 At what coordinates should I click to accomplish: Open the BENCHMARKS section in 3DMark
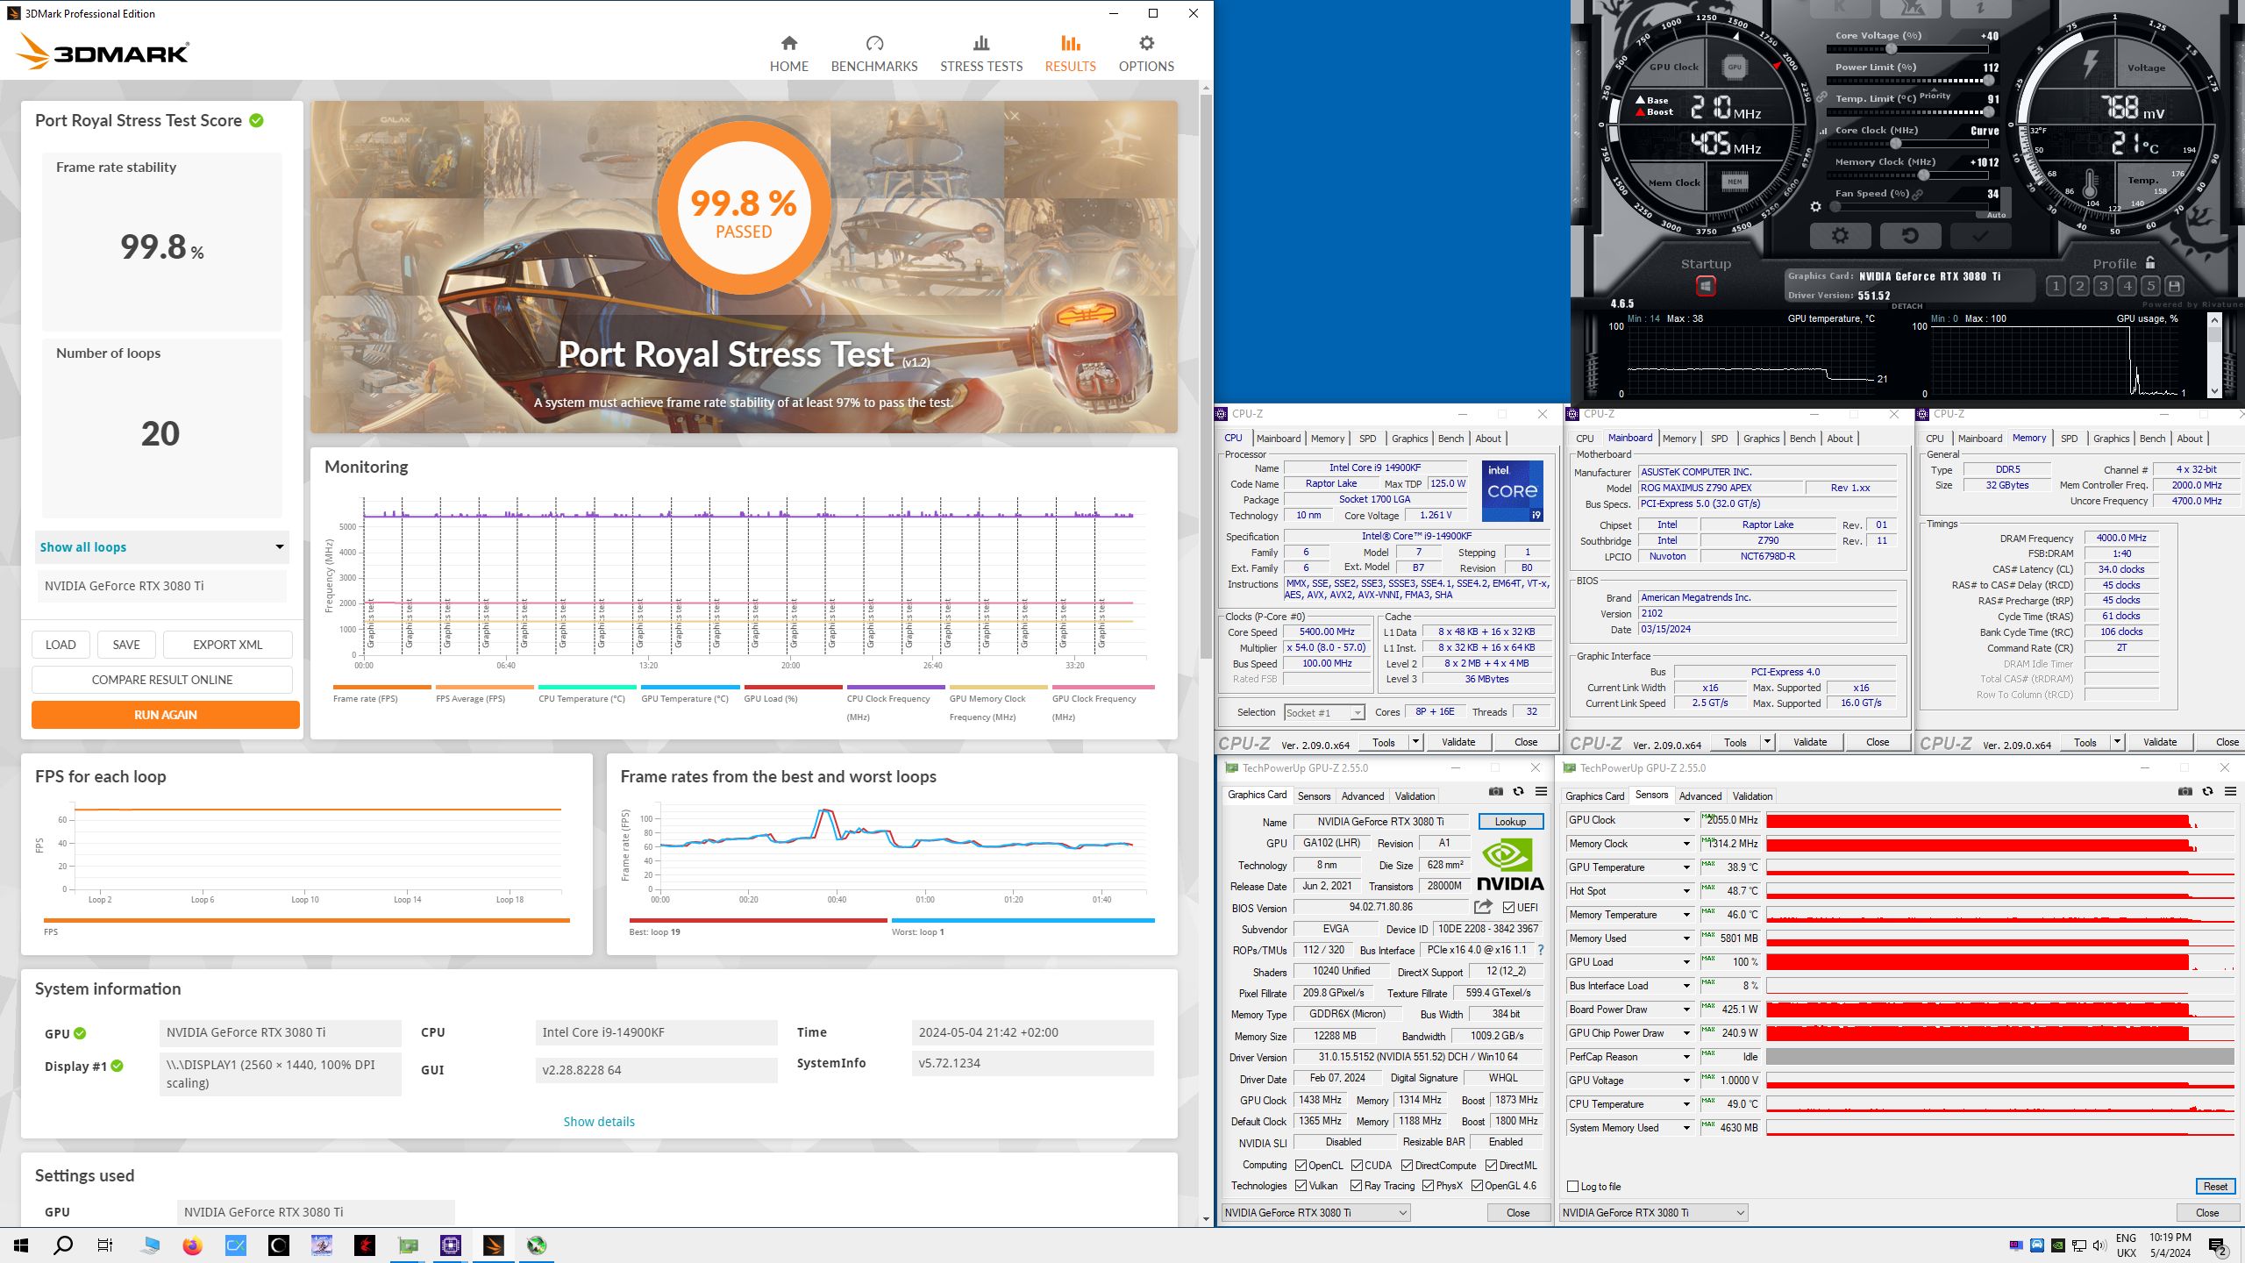[x=873, y=54]
